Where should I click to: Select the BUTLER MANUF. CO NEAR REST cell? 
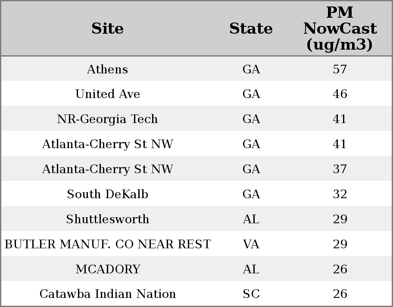coord(107,244)
